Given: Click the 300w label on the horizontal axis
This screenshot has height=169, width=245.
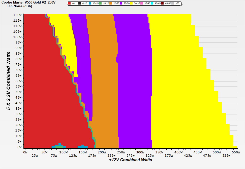Looking at the screenshot, I should point(140,152).
